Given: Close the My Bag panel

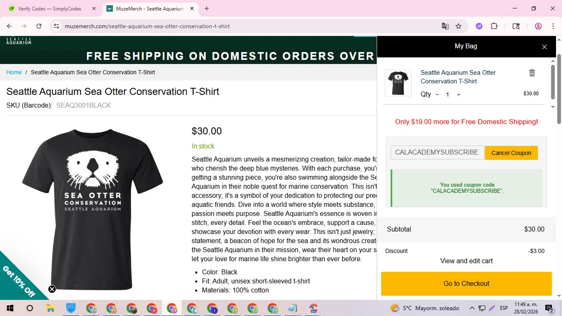Looking at the screenshot, I should coord(544,47).
